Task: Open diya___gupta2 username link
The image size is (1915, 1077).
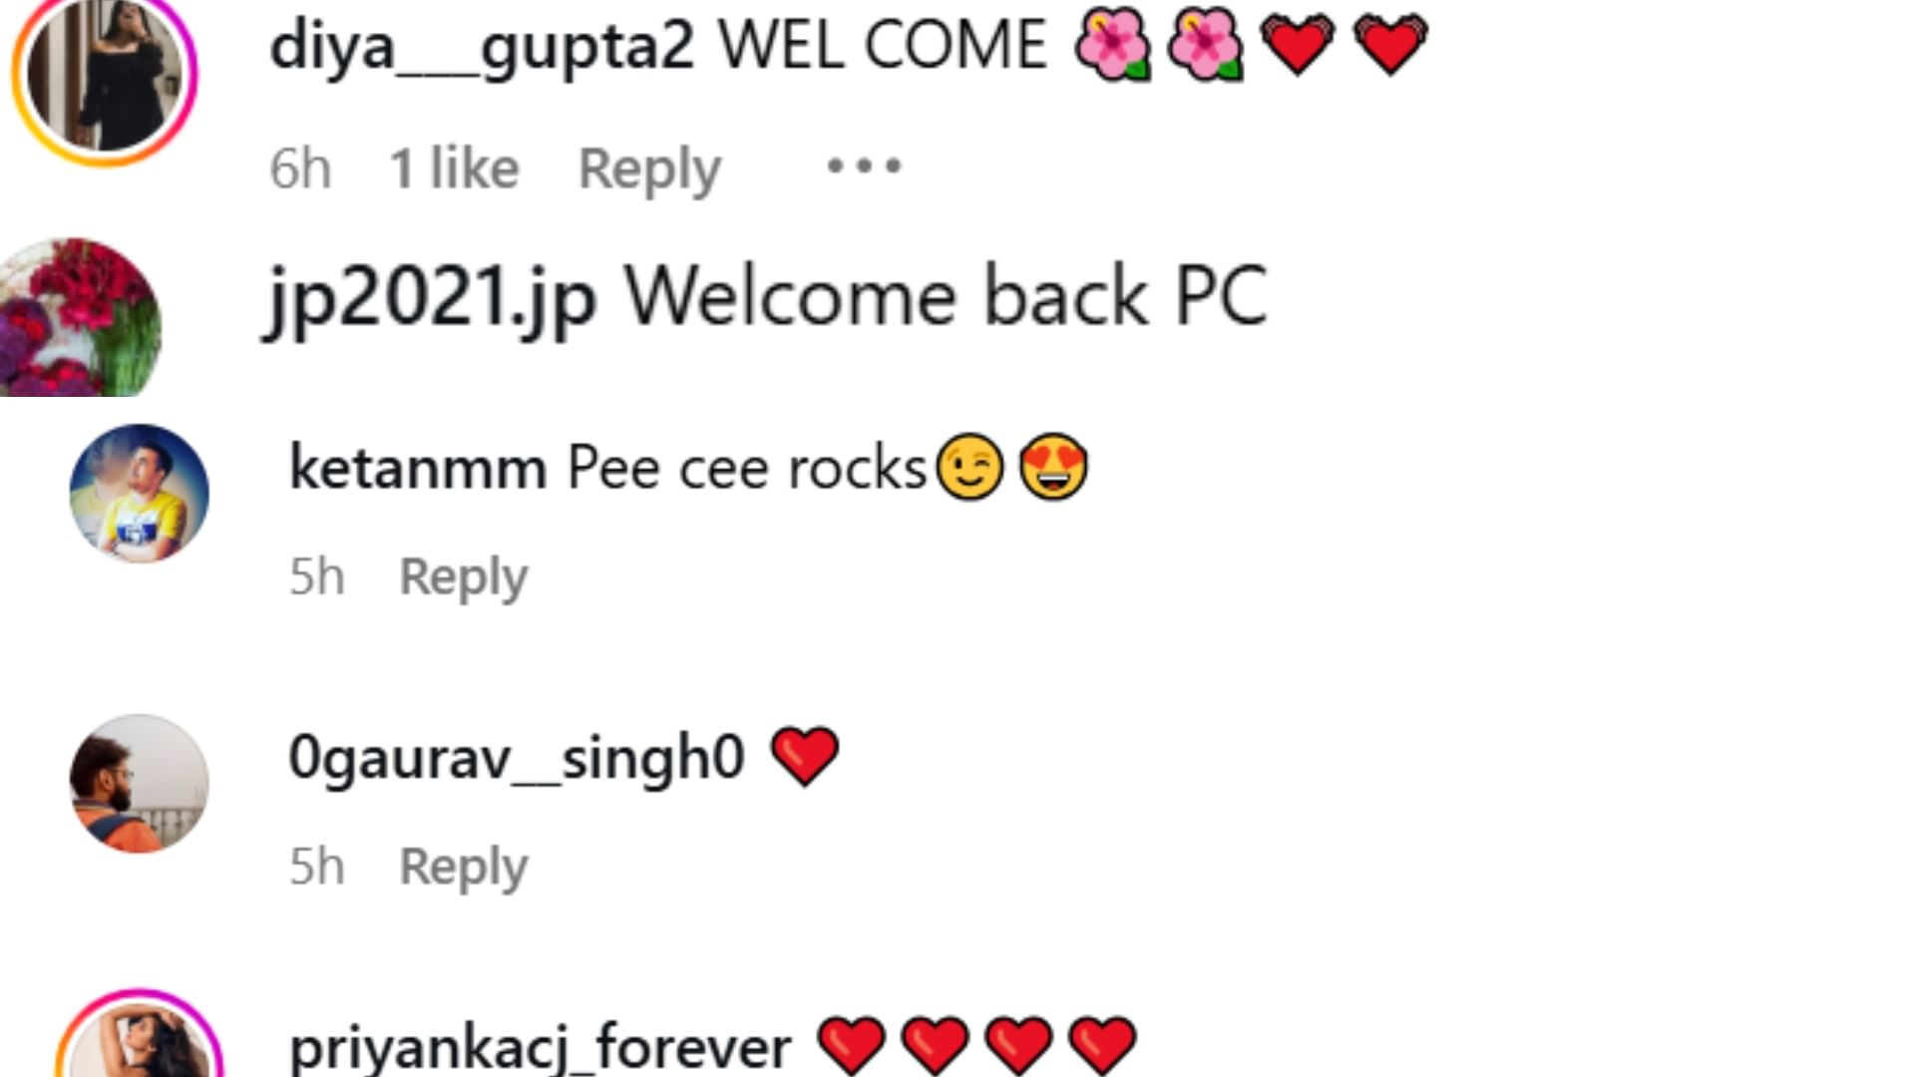Action: (482, 46)
